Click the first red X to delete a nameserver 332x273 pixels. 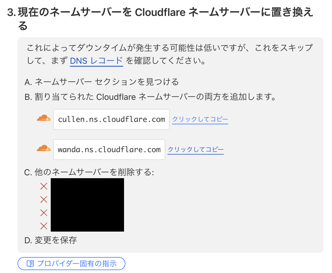click(43, 186)
